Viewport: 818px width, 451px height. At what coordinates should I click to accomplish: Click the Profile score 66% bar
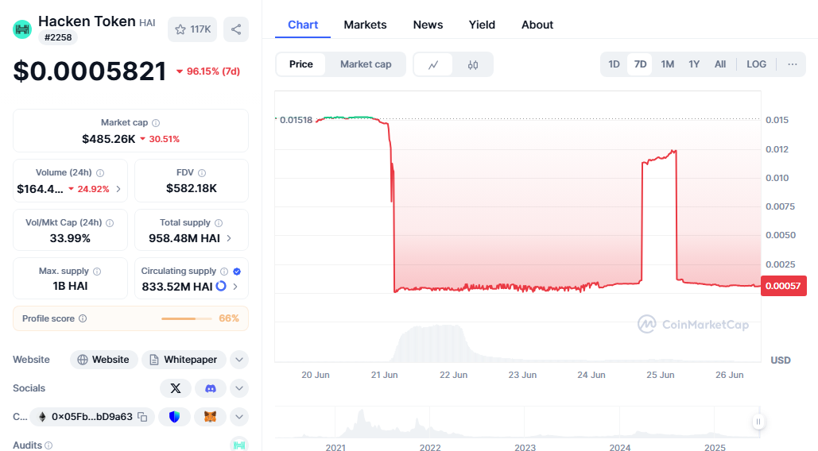(x=186, y=318)
